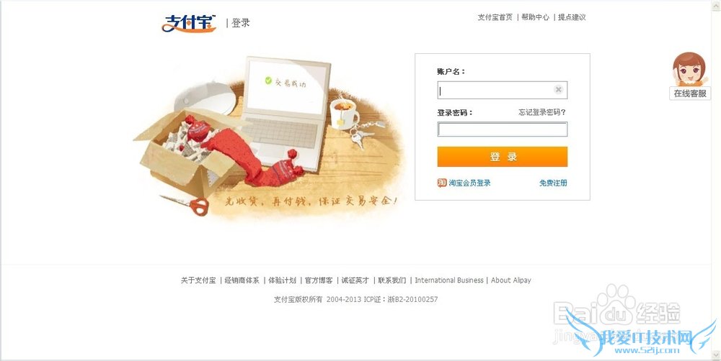
Task: Click the Taobao member login icon
Action: click(442, 183)
